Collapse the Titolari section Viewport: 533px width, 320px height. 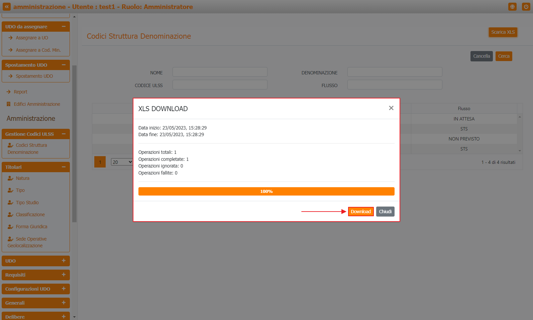(64, 167)
